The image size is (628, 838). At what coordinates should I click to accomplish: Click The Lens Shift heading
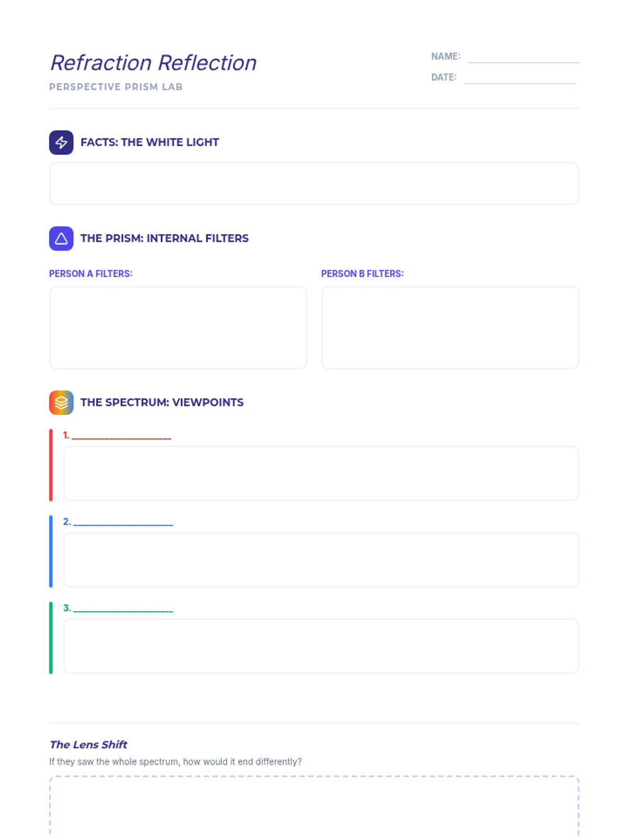click(88, 745)
